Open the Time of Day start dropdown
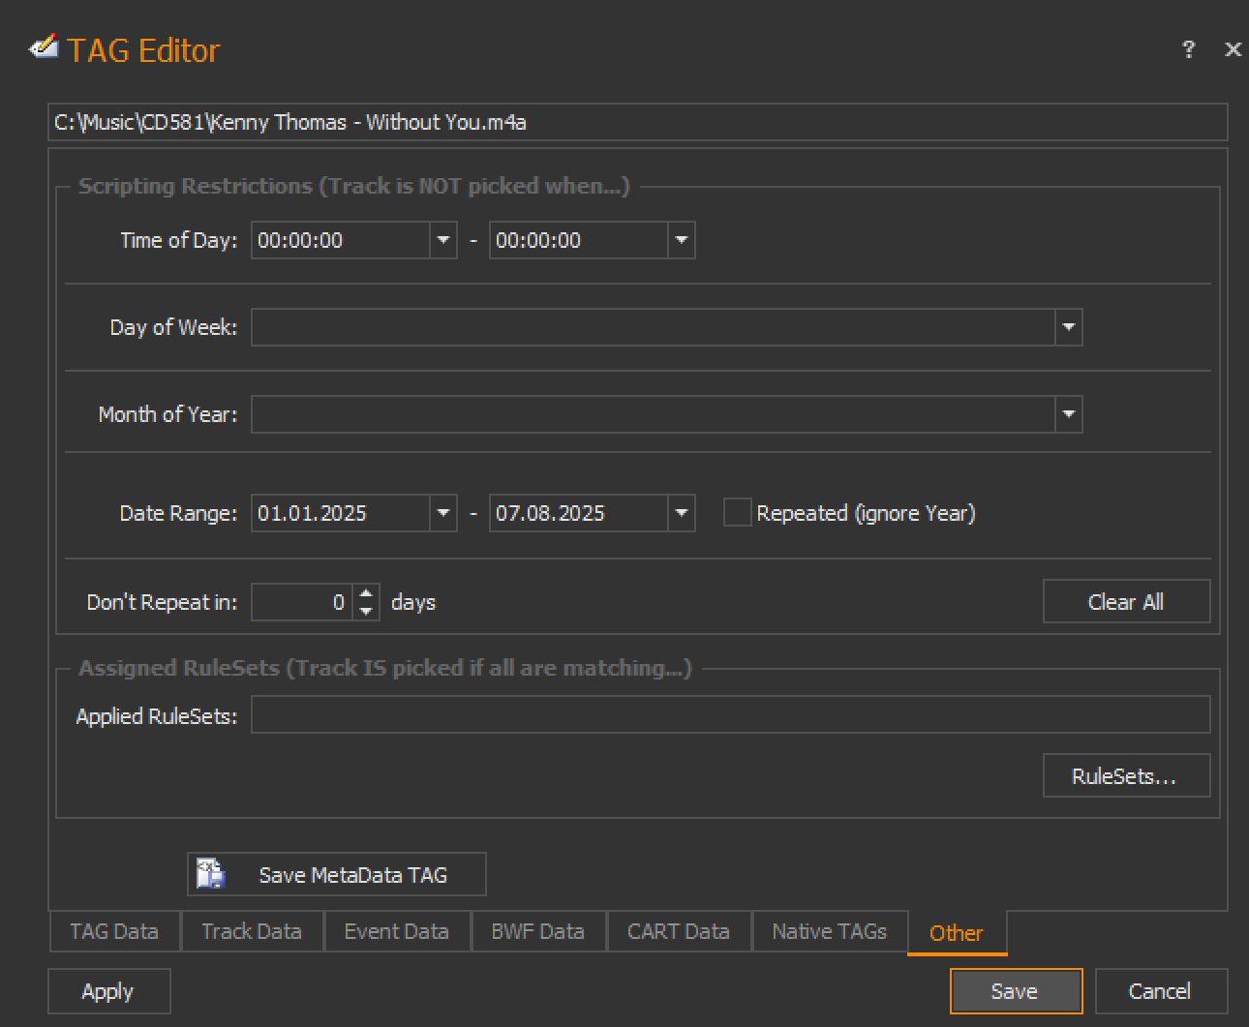This screenshot has height=1027, width=1249. pyautogui.click(x=443, y=240)
